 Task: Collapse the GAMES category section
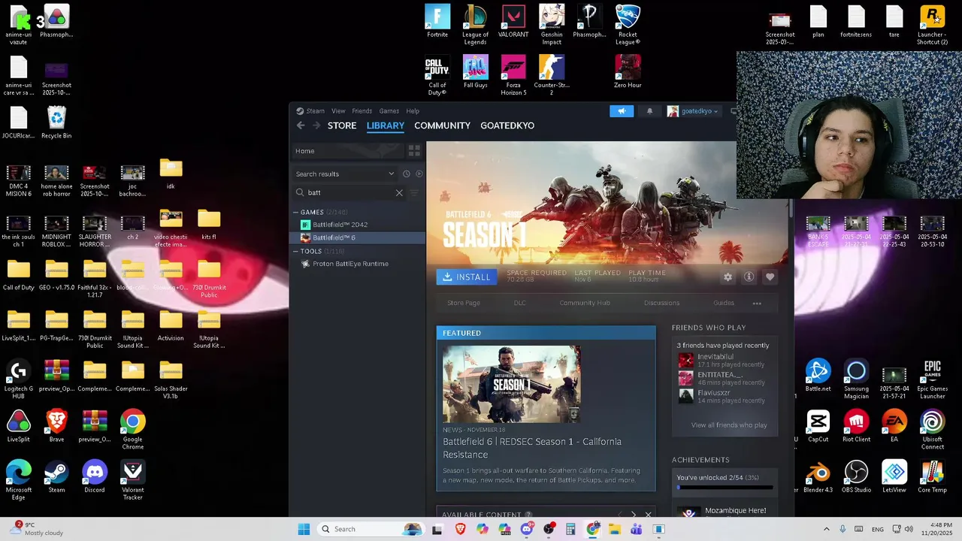pyautogui.click(x=296, y=213)
